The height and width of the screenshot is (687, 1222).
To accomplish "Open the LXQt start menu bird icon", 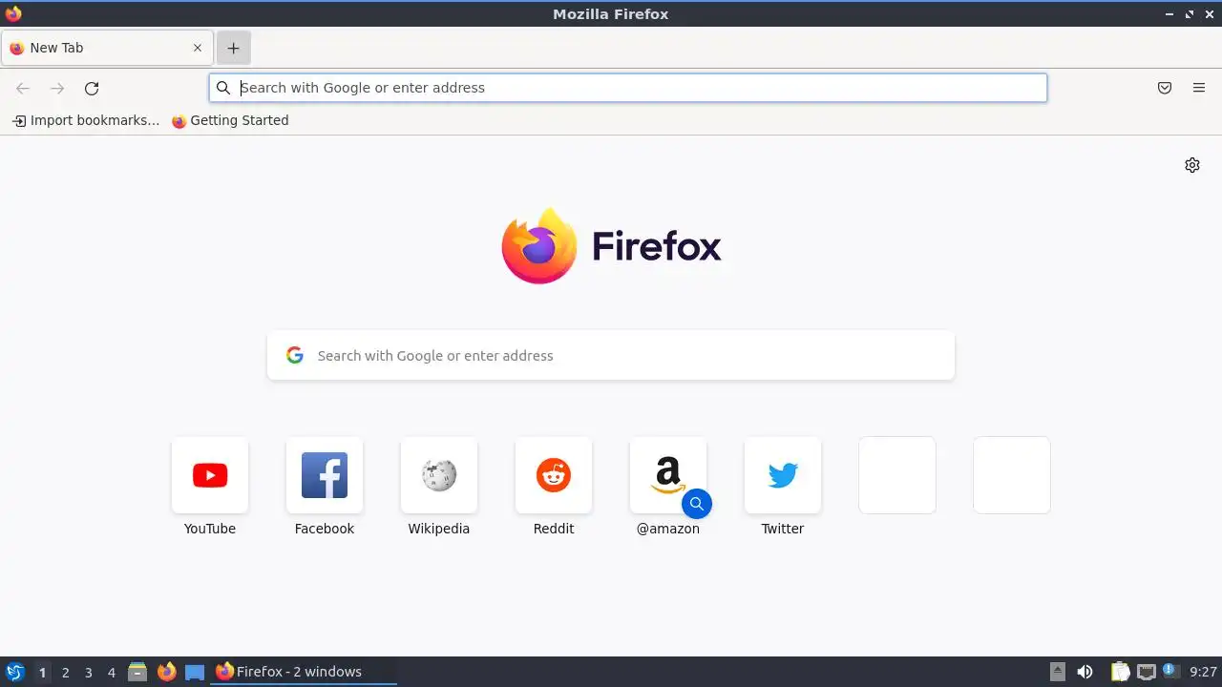I will click(x=14, y=672).
